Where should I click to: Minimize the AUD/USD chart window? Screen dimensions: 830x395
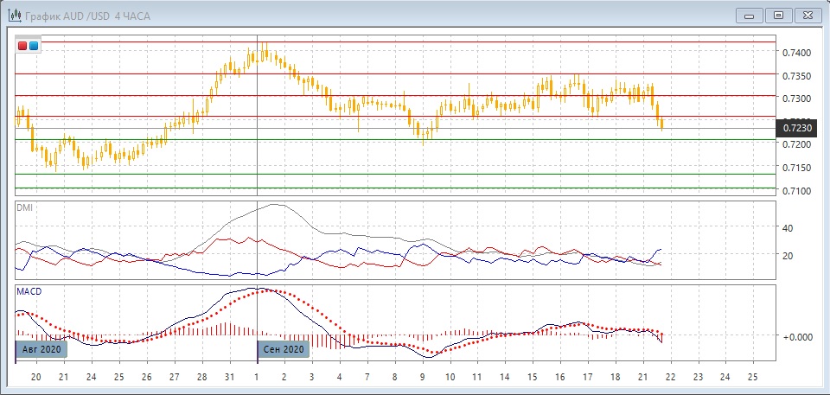tap(748, 15)
